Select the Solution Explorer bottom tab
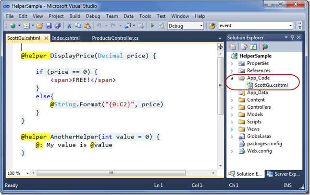This screenshot has height=195, width=310. coord(245,174)
